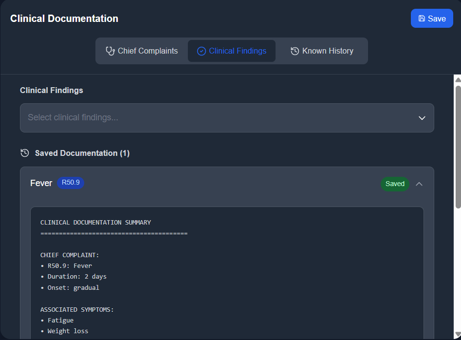
Task: Click the 'Weight loss' symptom line
Action: (x=64, y=331)
